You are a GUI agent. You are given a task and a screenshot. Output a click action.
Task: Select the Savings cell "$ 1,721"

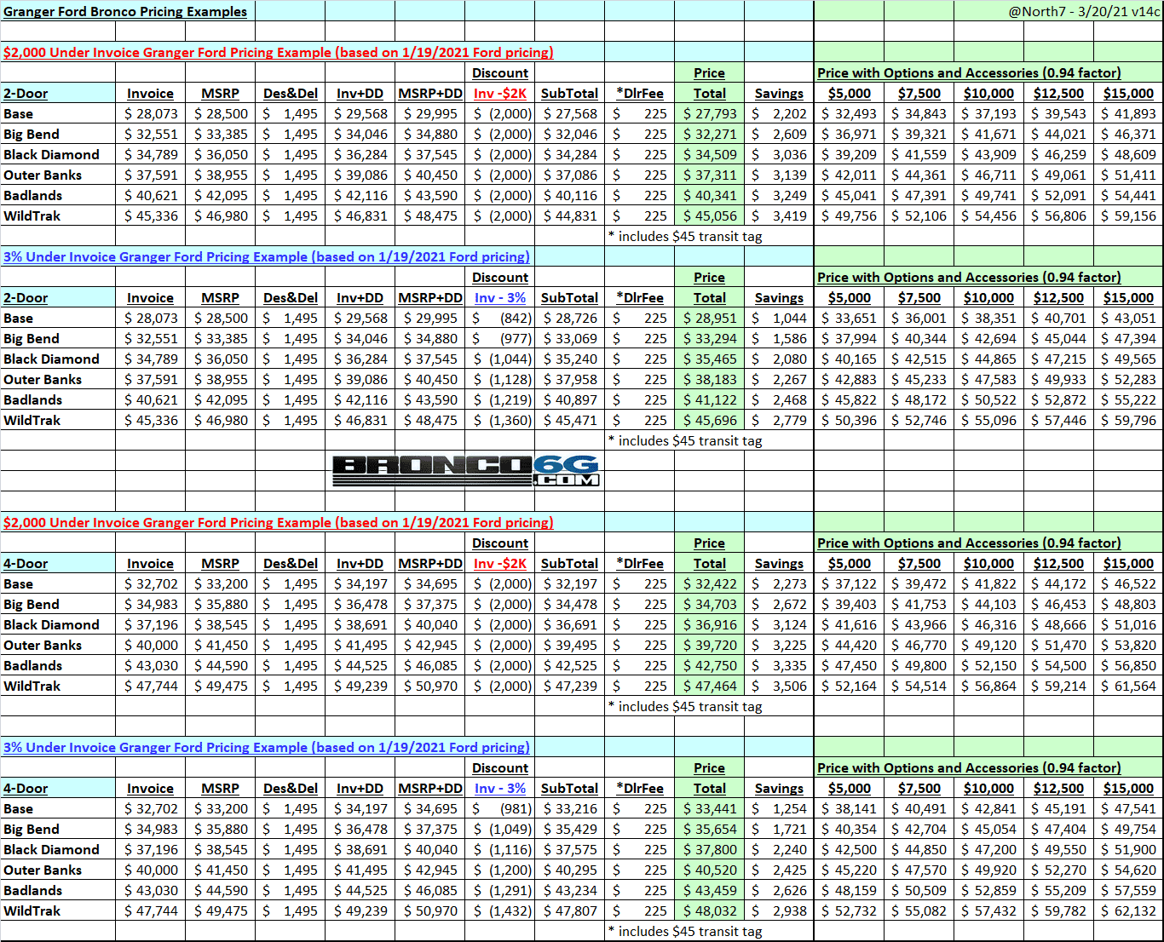pyautogui.click(x=780, y=830)
